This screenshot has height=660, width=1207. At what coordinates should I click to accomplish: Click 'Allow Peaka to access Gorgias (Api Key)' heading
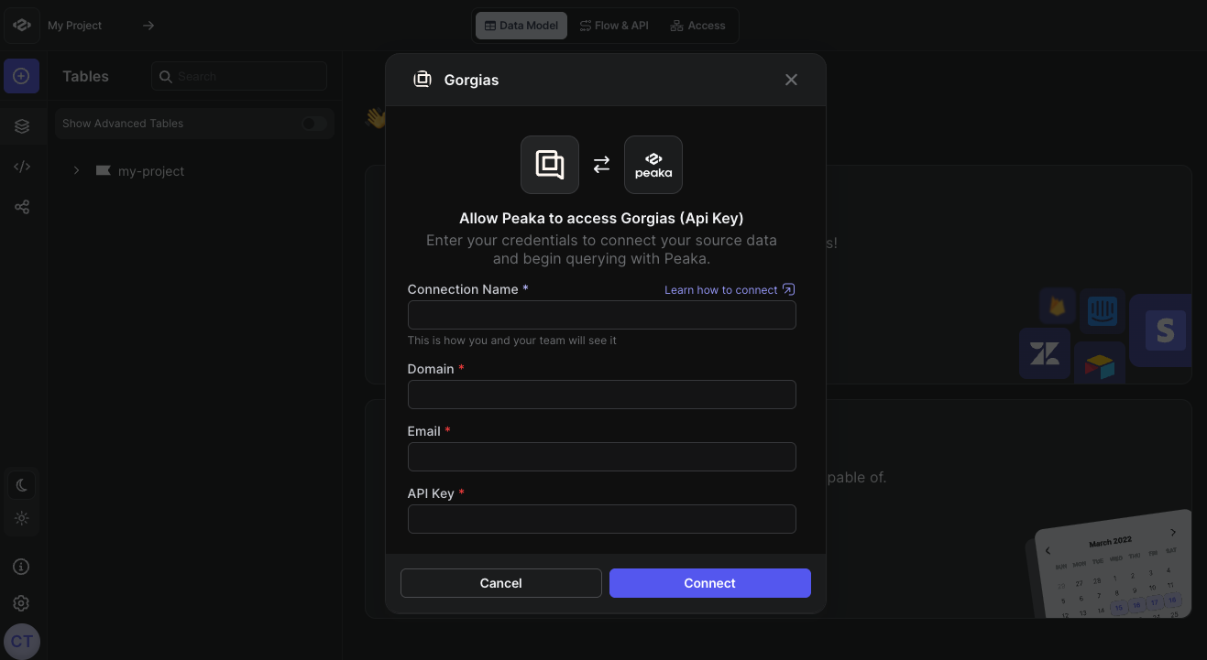coord(601,218)
